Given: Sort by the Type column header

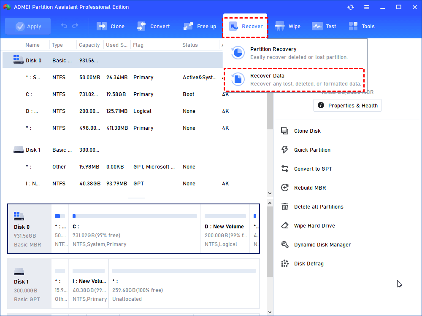Looking at the screenshot, I should (x=57, y=45).
